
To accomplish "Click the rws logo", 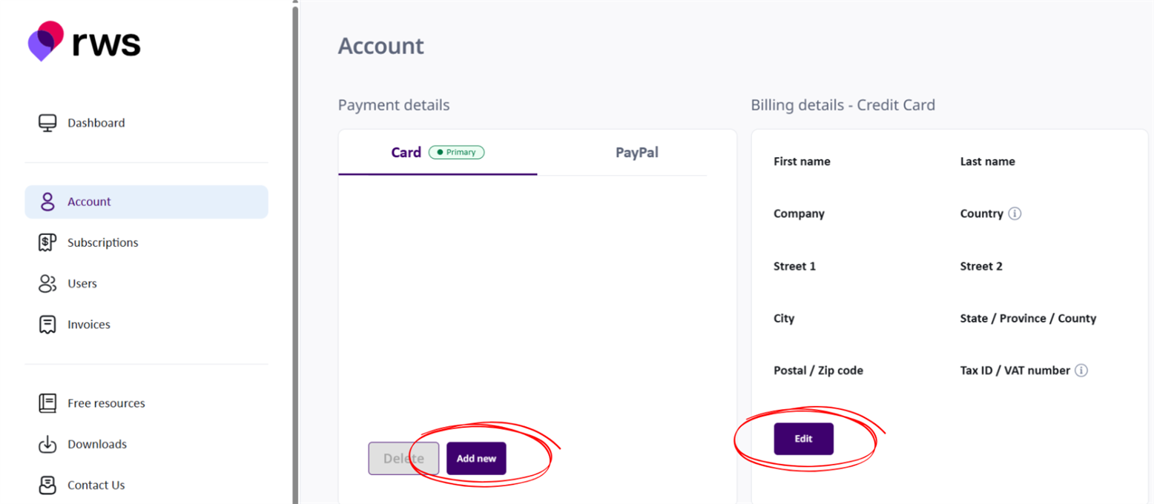I will pyautogui.click(x=84, y=42).
